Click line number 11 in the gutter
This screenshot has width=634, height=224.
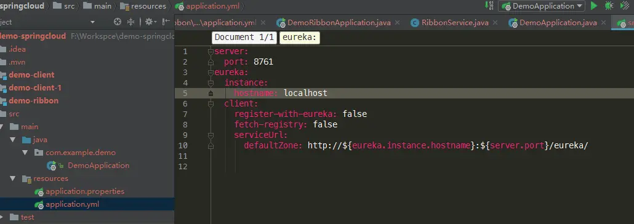(183, 156)
